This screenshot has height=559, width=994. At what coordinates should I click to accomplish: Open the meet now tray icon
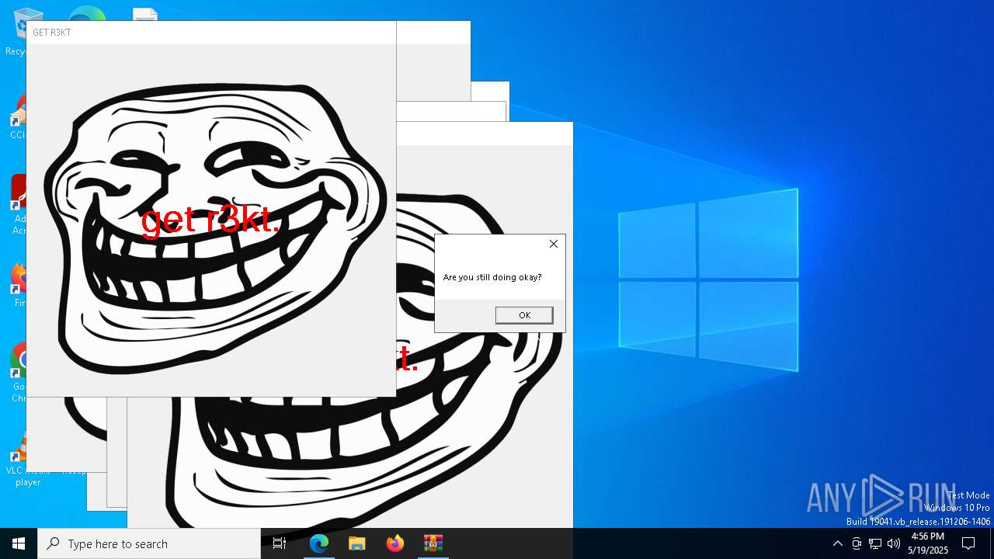coord(857,543)
